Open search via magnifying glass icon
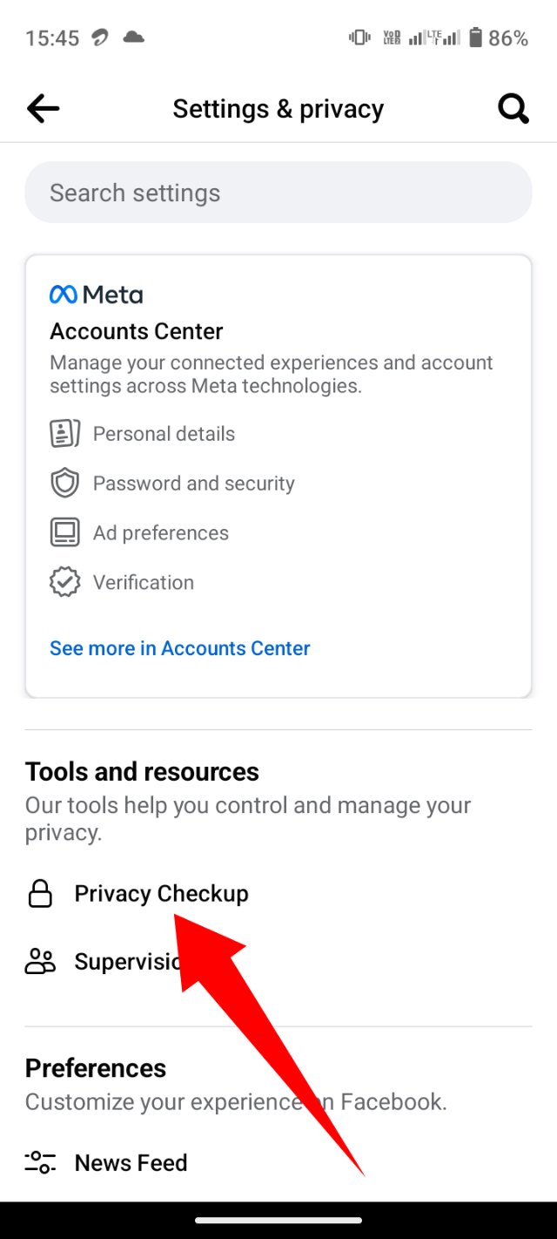 [x=513, y=109]
